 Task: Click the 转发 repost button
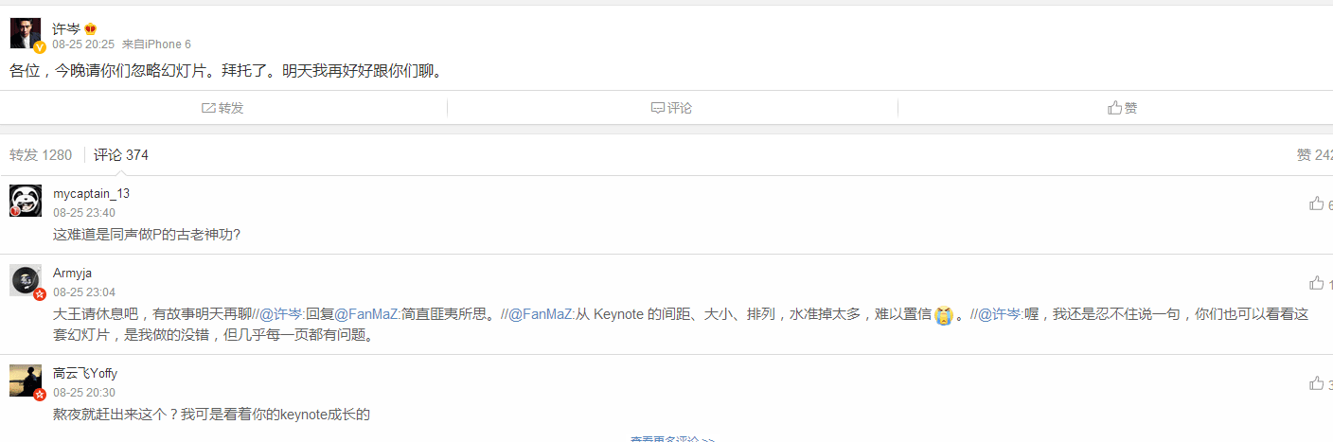[223, 108]
